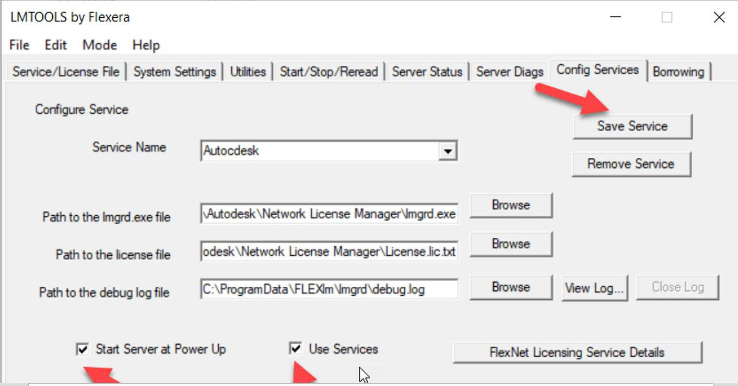
Task: Click the debug log path input field
Action: pos(330,289)
